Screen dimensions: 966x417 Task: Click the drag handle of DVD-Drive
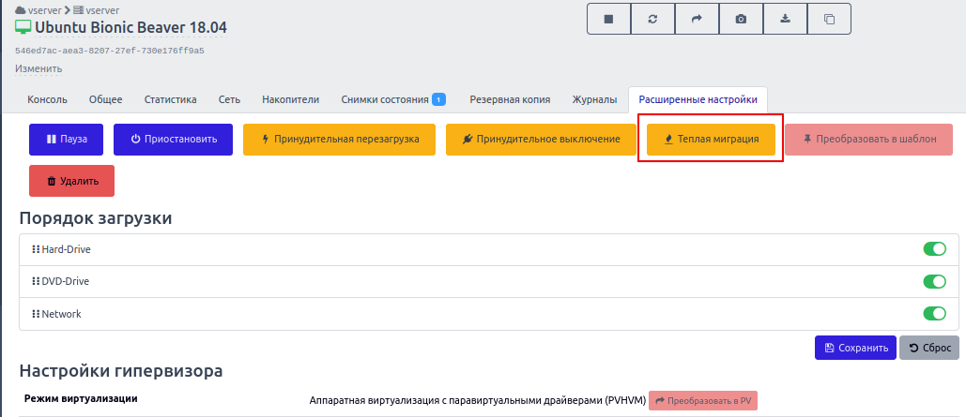pyautogui.click(x=36, y=282)
